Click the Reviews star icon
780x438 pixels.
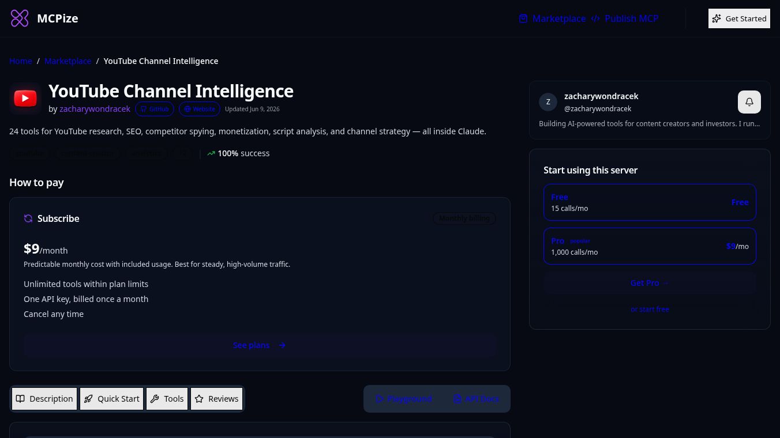(x=199, y=399)
